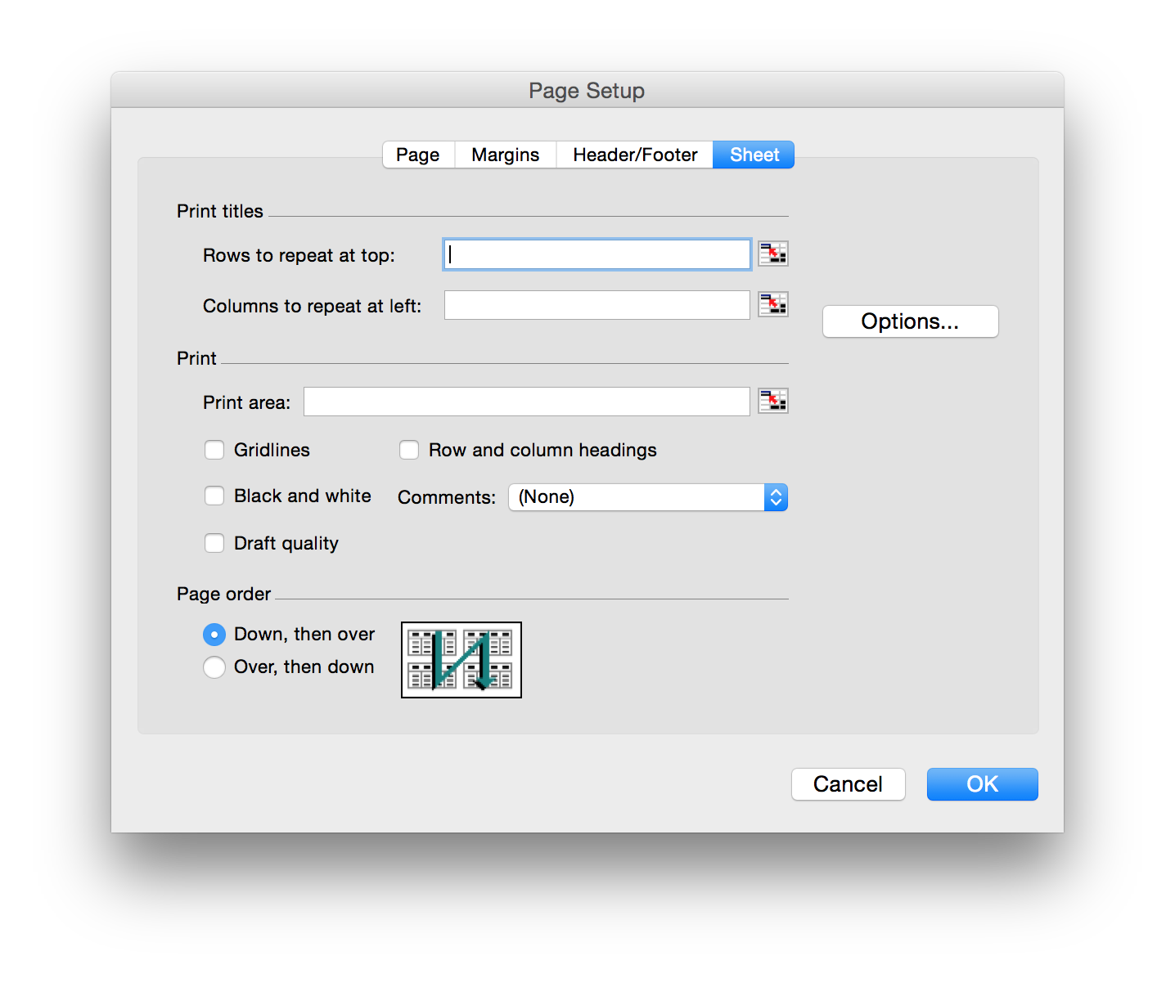Select Down, then over page order
1175x983 pixels.
(x=214, y=635)
